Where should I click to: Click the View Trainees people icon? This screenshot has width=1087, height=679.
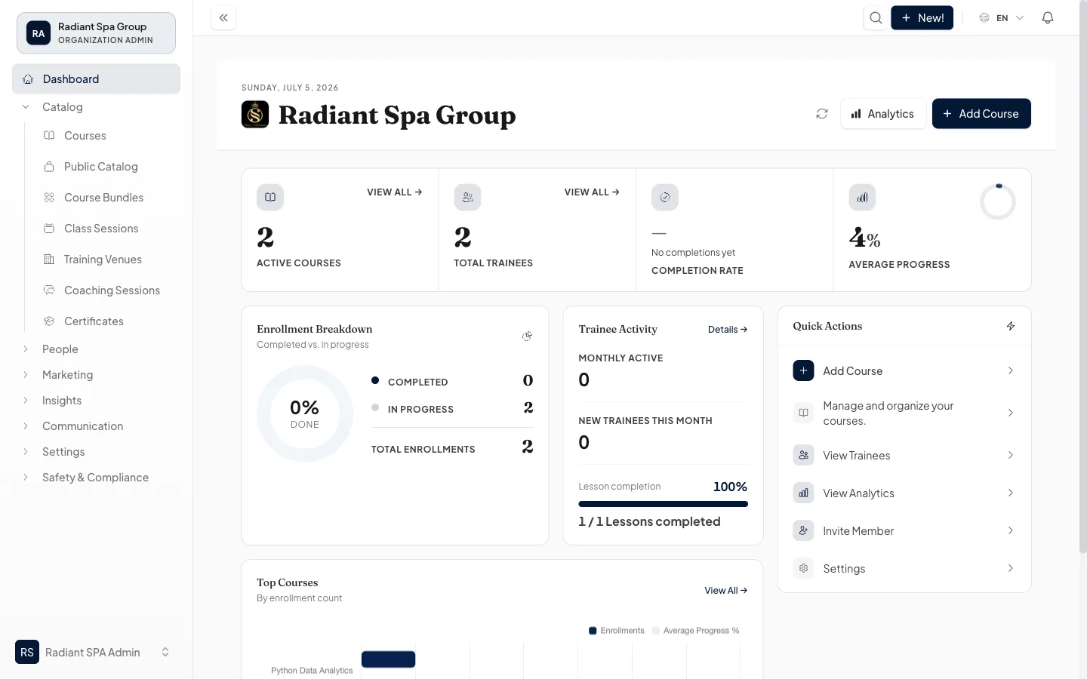pos(803,455)
